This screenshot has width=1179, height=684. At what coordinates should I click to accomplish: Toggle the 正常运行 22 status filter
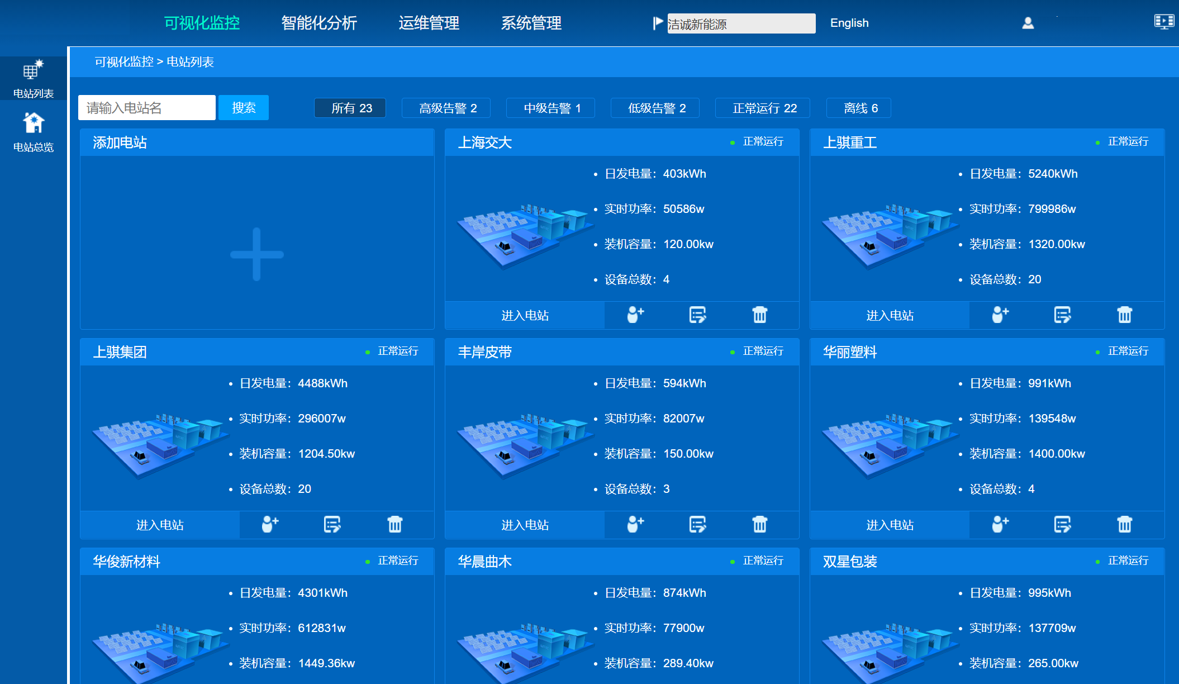point(762,108)
